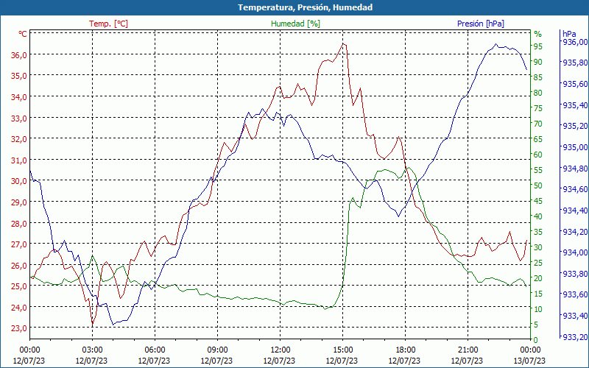Screen dimensions: 589x368
Task: Click the chart title 'Temperatura, Presión, Humedad'
Action: coord(305,7)
